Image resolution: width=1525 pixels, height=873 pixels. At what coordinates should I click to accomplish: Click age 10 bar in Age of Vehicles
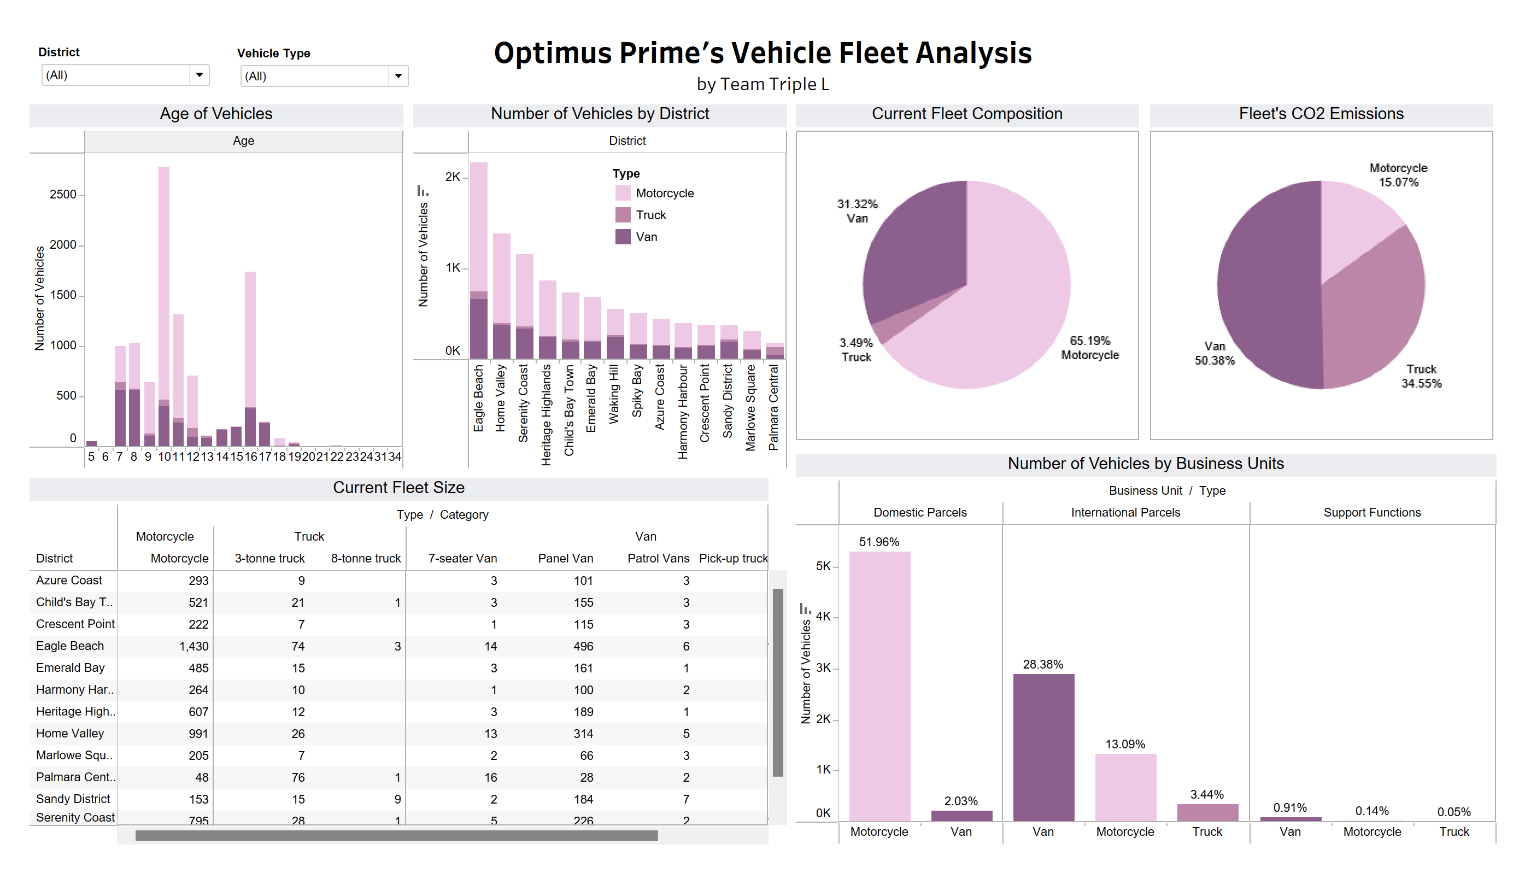pos(163,306)
